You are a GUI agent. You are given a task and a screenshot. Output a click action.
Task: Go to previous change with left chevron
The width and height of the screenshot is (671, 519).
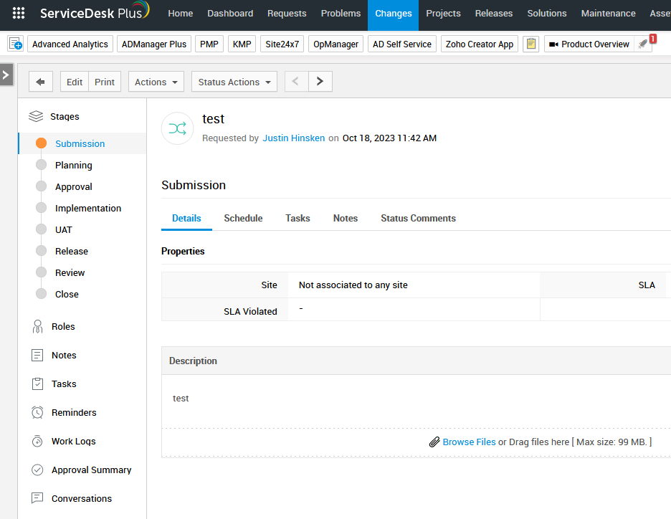point(296,81)
